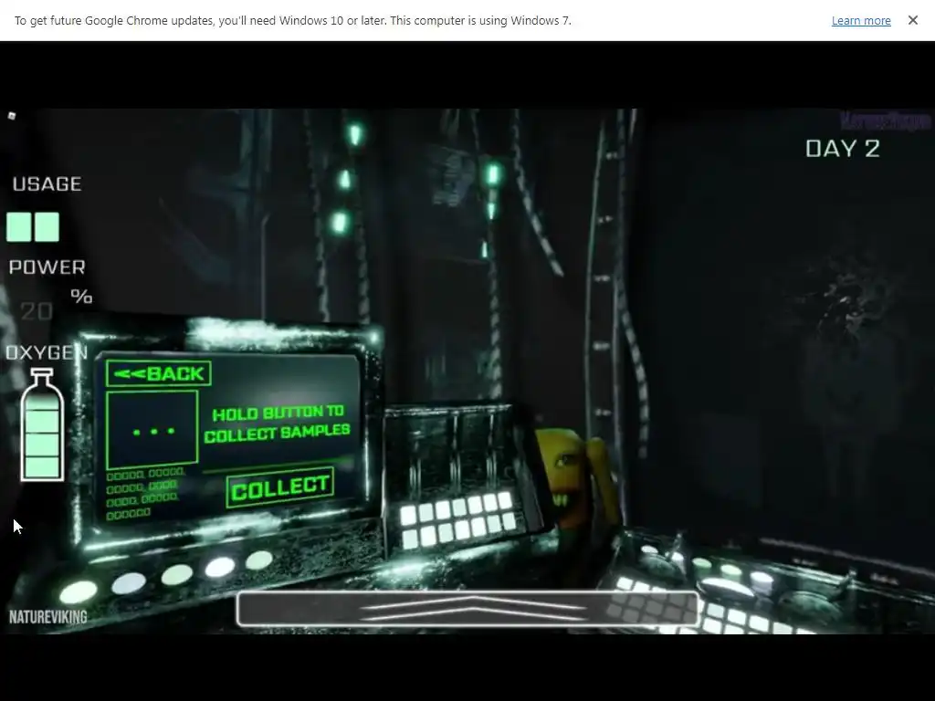Click the small Roblox icon top-left
This screenshot has height=701, width=935.
(11, 116)
